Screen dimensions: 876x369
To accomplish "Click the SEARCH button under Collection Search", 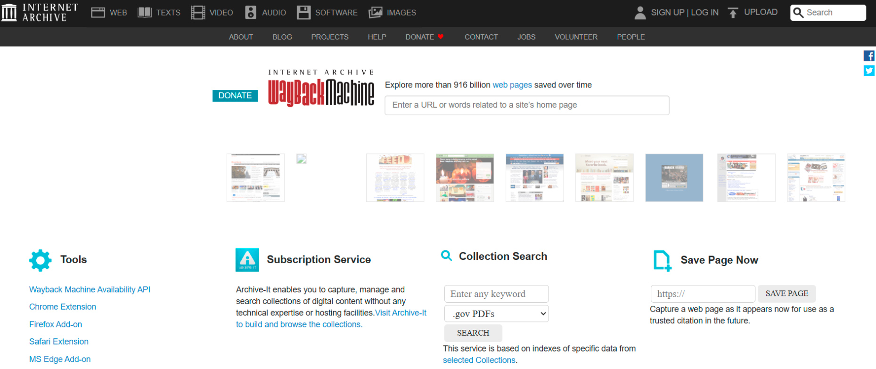I will (x=473, y=333).
